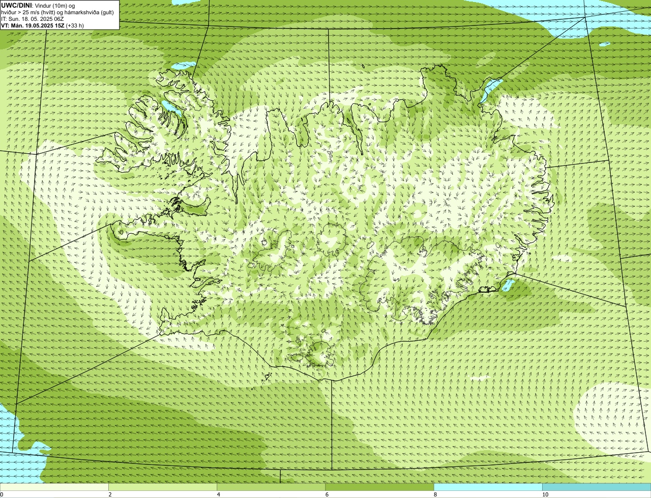
Task: Select the teal above-10 color bar segment
Action: 597,487
